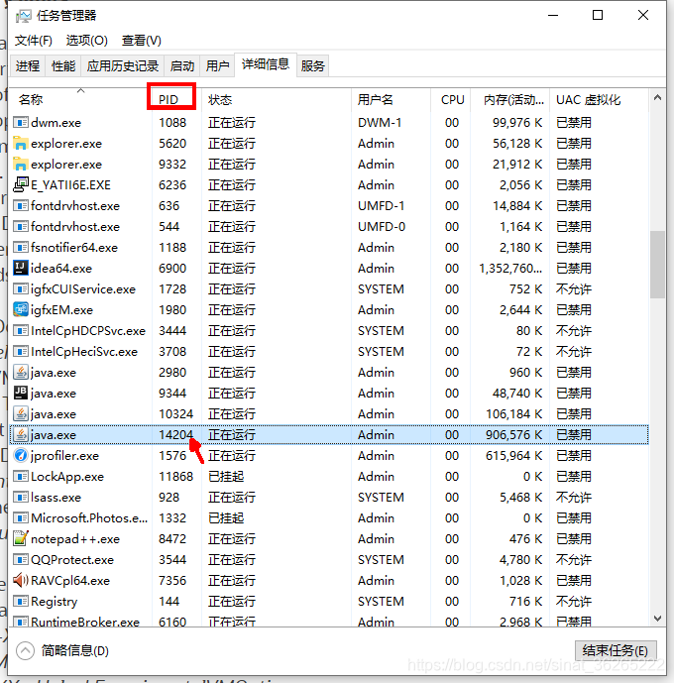The width and height of the screenshot is (674, 683).
Task: Click the scrollbar down arrow
Action: pyautogui.click(x=657, y=619)
